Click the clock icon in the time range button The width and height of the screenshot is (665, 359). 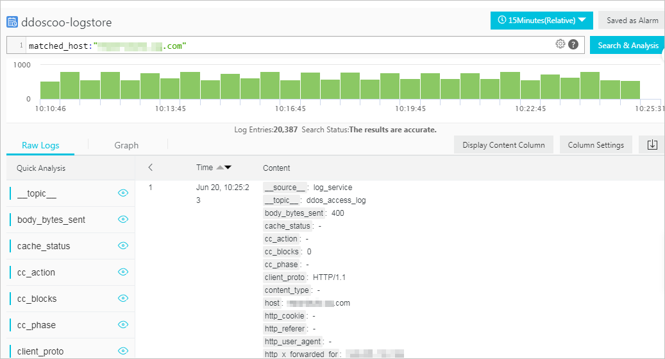coord(501,20)
